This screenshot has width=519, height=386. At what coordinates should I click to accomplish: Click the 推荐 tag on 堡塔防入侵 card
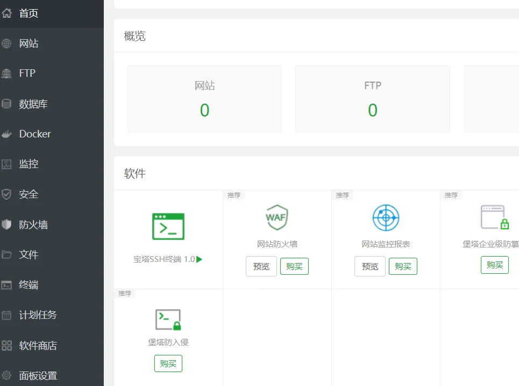click(125, 294)
